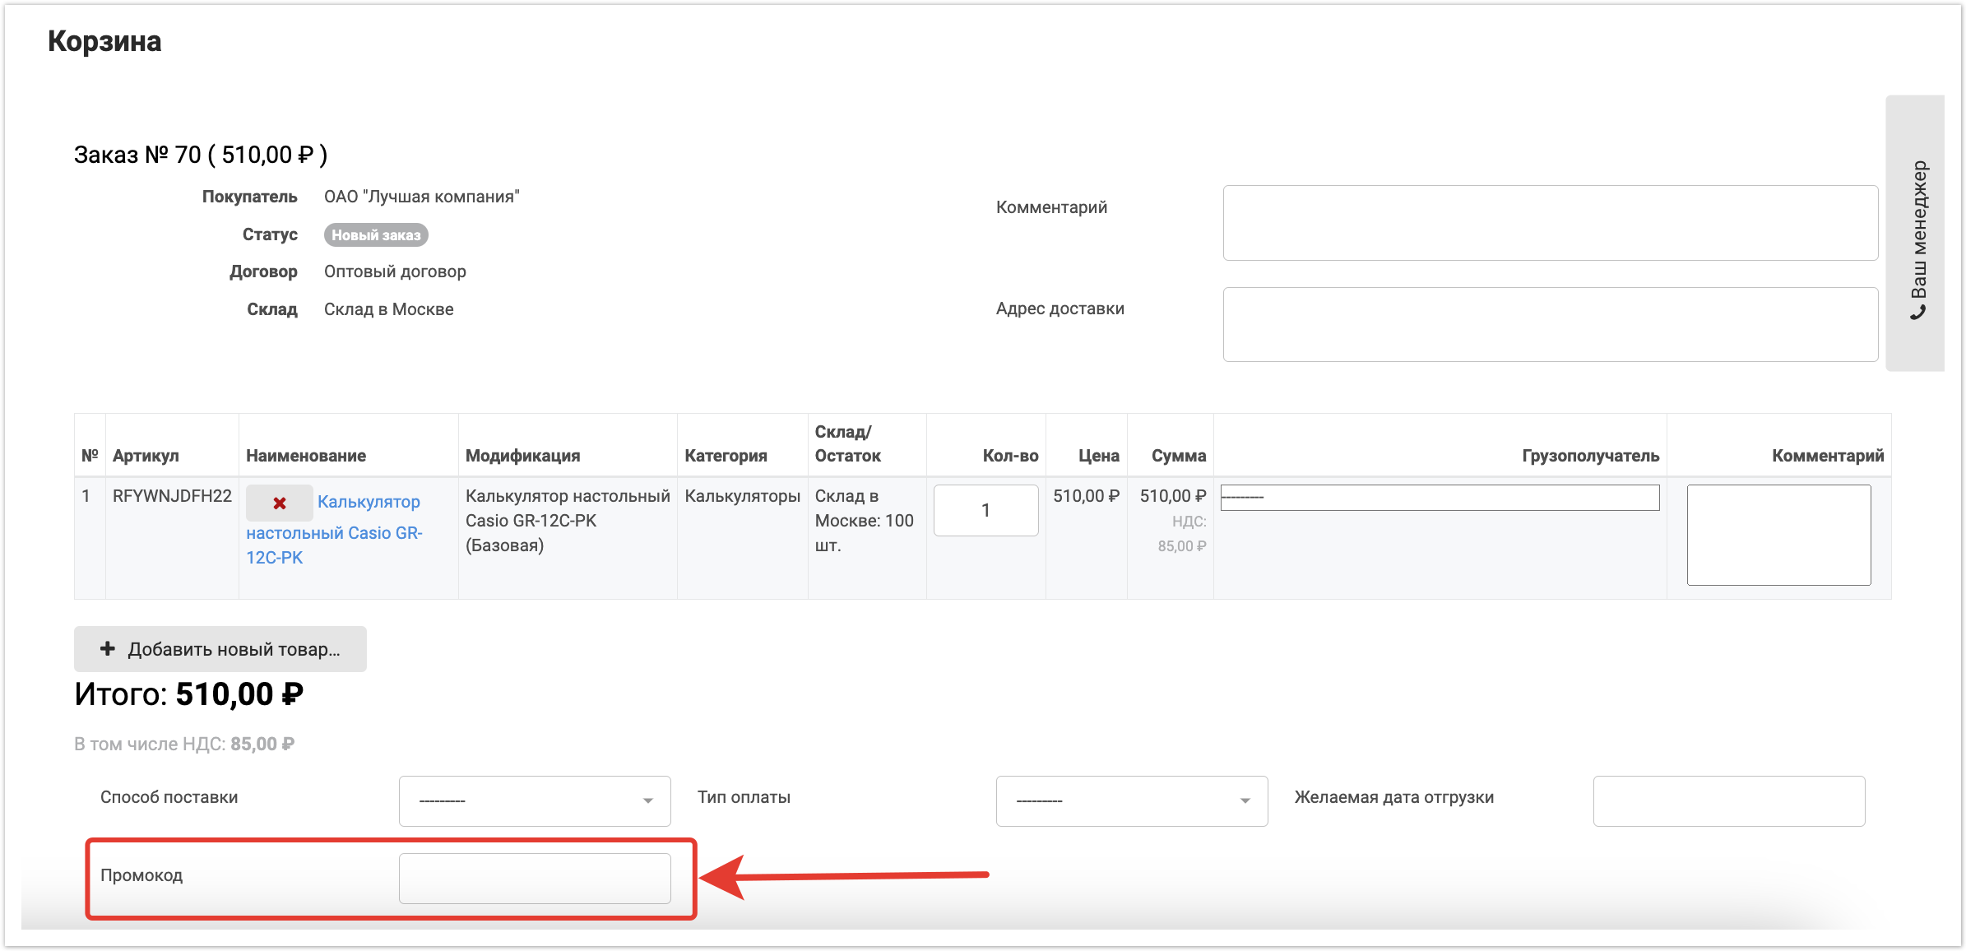Click the Новый заказ status badge
This screenshot has width=1966, height=951.
[376, 235]
